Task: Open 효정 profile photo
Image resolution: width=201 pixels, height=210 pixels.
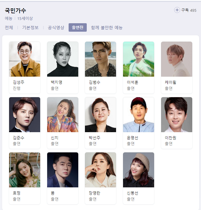Action: pos(24,170)
